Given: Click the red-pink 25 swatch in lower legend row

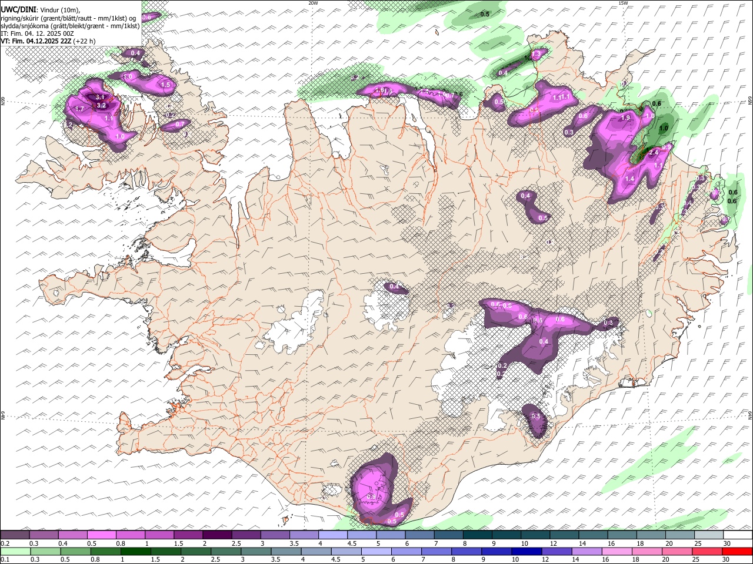Looking at the screenshot, I should coord(707,551).
